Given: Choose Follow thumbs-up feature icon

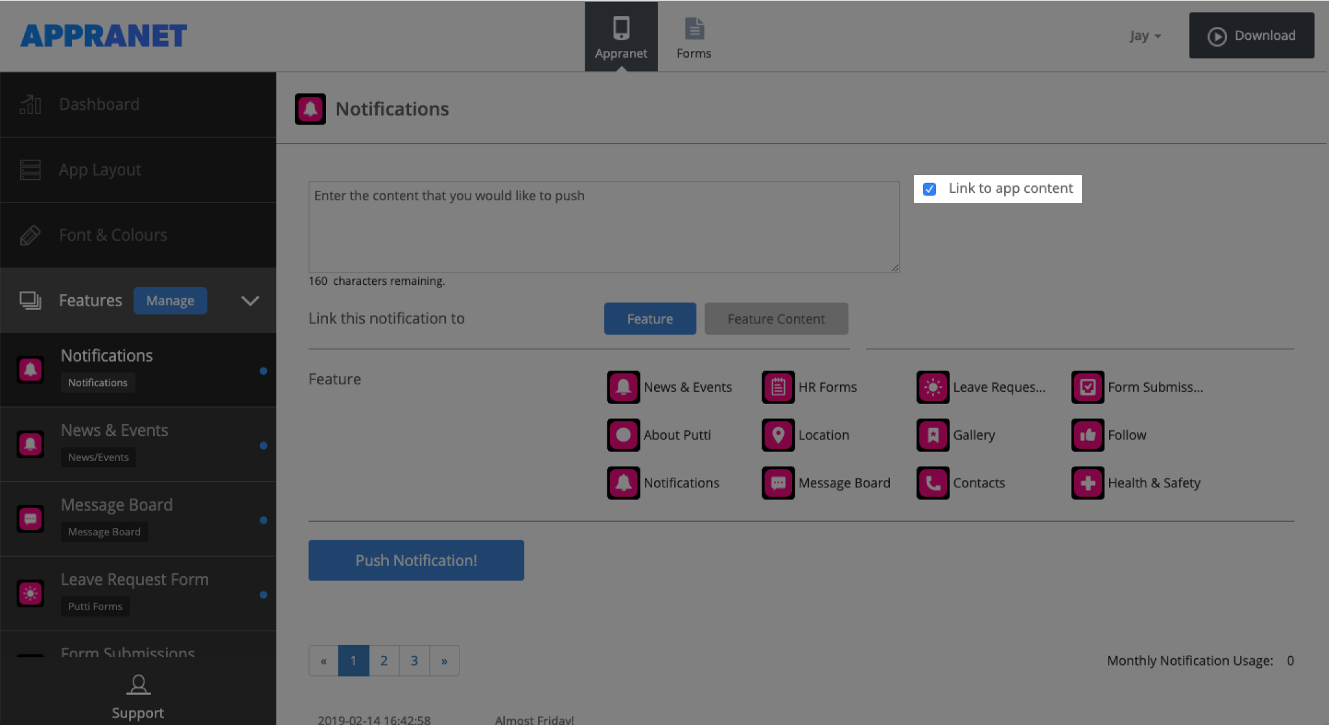Looking at the screenshot, I should 1088,435.
